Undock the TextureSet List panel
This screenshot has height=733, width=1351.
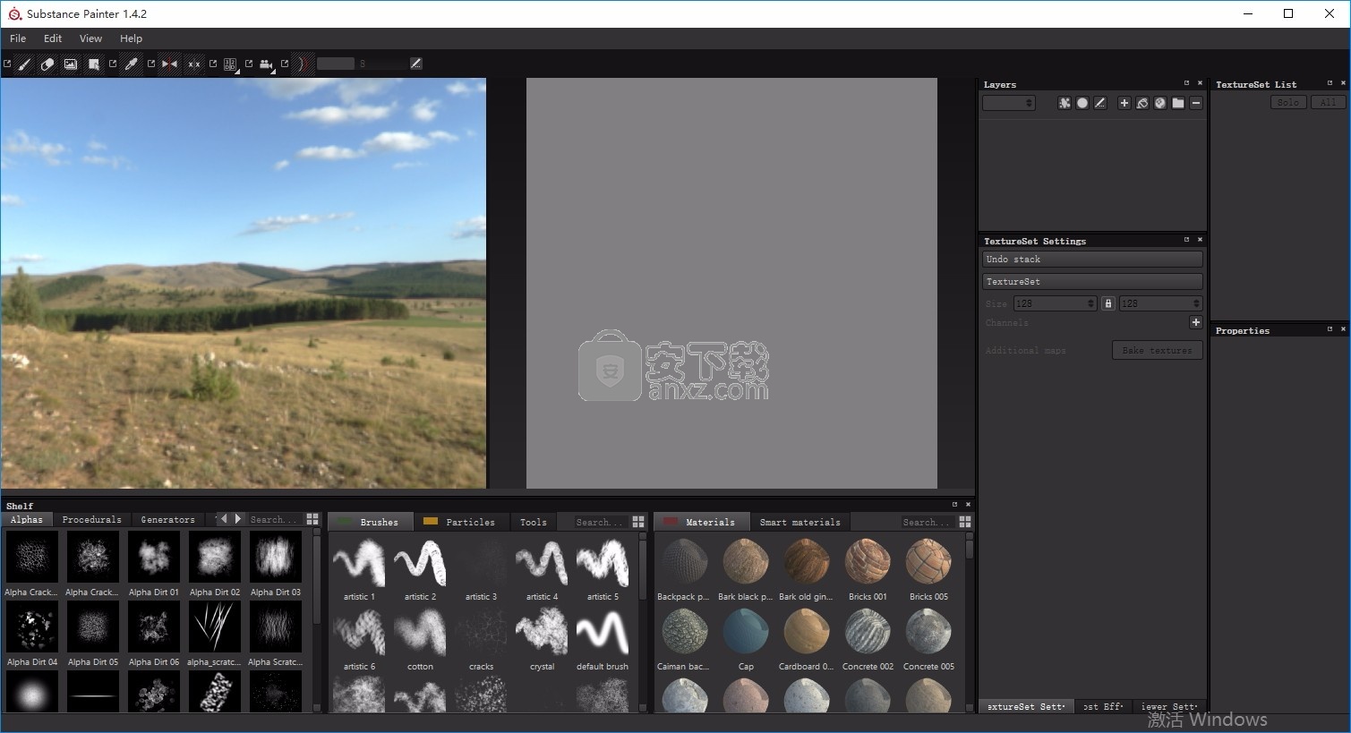click(x=1330, y=83)
